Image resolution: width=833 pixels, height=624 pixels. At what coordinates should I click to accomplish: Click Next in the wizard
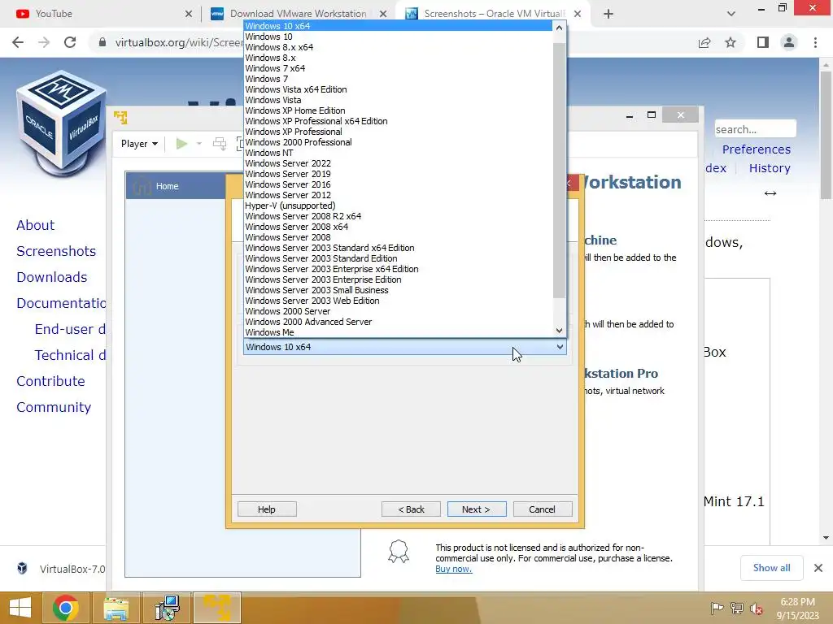477,509
